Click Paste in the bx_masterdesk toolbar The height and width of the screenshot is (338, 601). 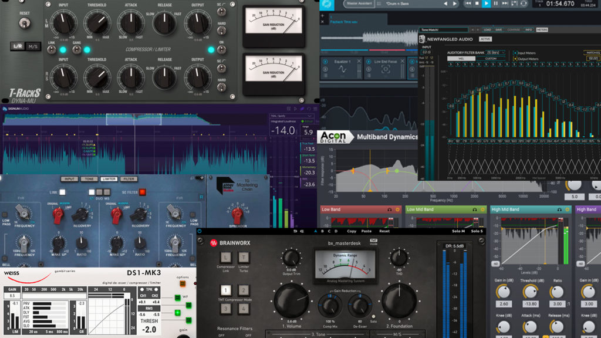pyautogui.click(x=366, y=231)
